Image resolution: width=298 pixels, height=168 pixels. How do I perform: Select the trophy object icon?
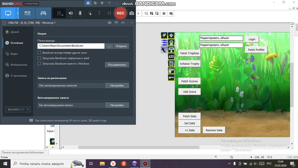[x=171, y=50]
